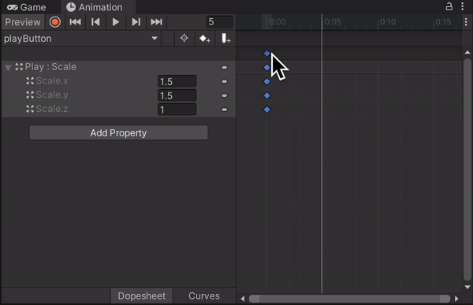This screenshot has width=473, height=305.
Task: Select the Scale.y keyframe diamond
Action: pos(266,95)
